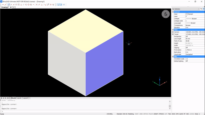The width and height of the screenshot is (205, 115).
Task: Select the Quadrant snap icon
Action: (28, 5)
